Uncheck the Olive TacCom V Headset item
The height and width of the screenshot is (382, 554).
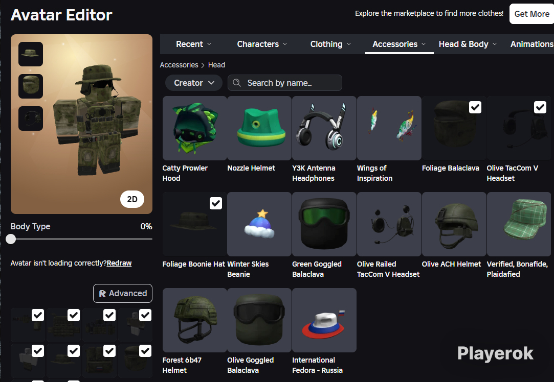pyautogui.click(x=540, y=107)
